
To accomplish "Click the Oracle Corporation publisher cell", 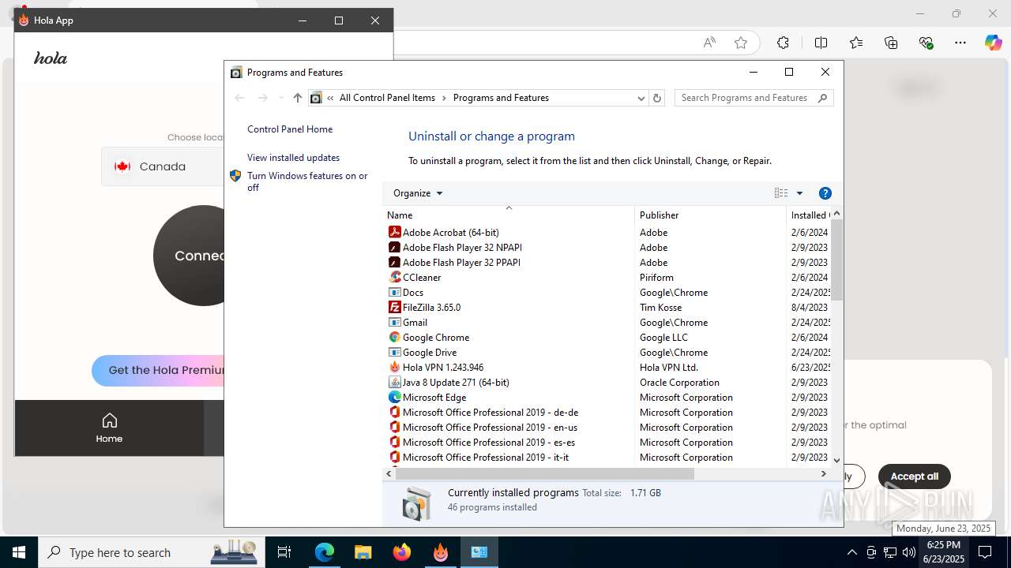I will click(679, 382).
